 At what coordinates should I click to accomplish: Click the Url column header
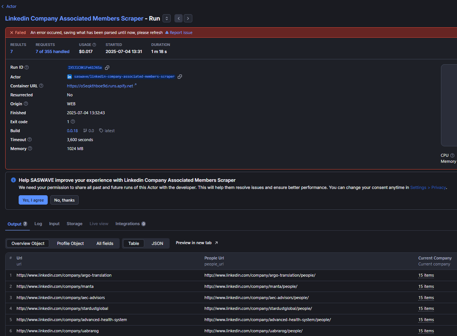[19, 258]
